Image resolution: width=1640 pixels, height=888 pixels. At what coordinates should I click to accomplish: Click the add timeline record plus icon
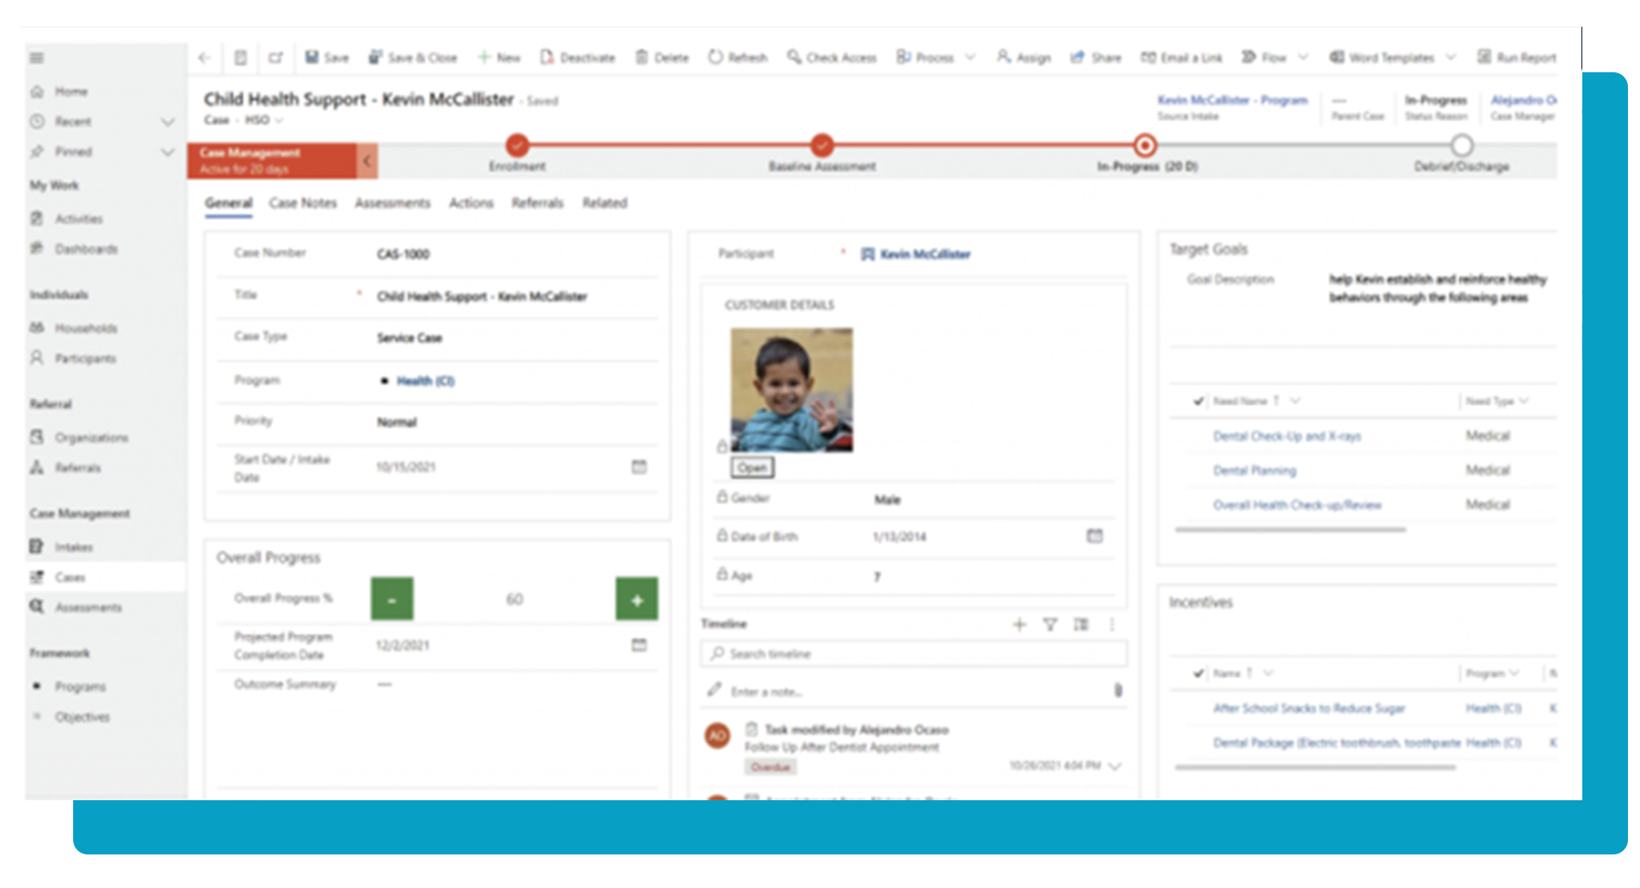[1019, 625]
